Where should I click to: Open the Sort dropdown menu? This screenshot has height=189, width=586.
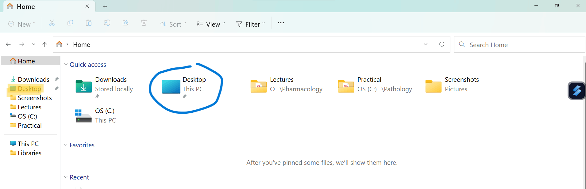[173, 24]
